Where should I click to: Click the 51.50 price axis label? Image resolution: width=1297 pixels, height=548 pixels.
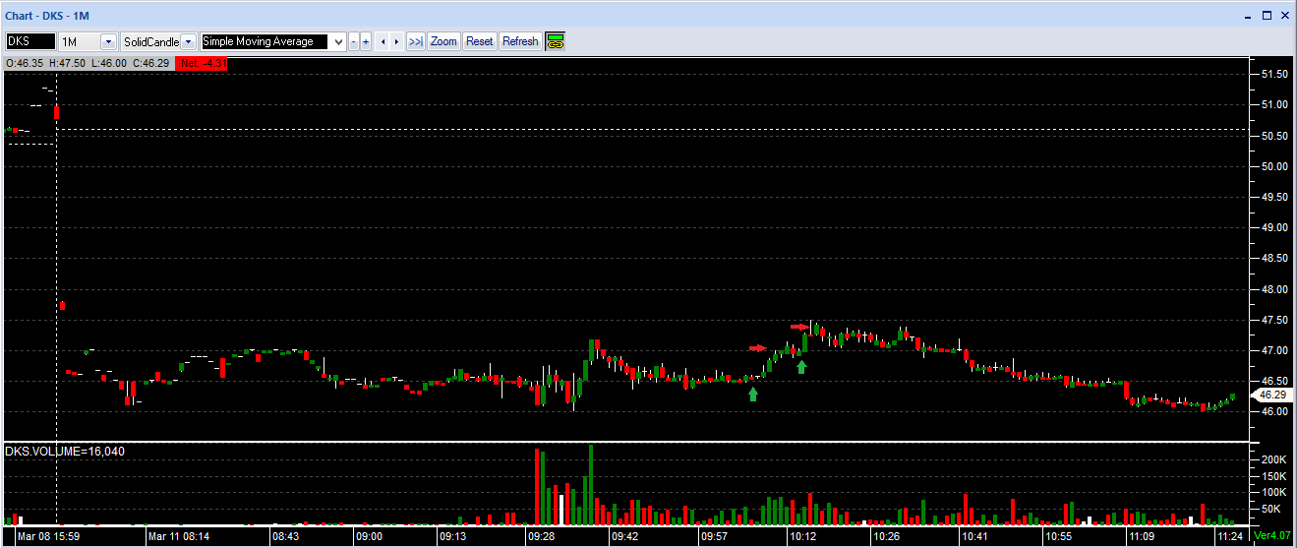(1273, 74)
